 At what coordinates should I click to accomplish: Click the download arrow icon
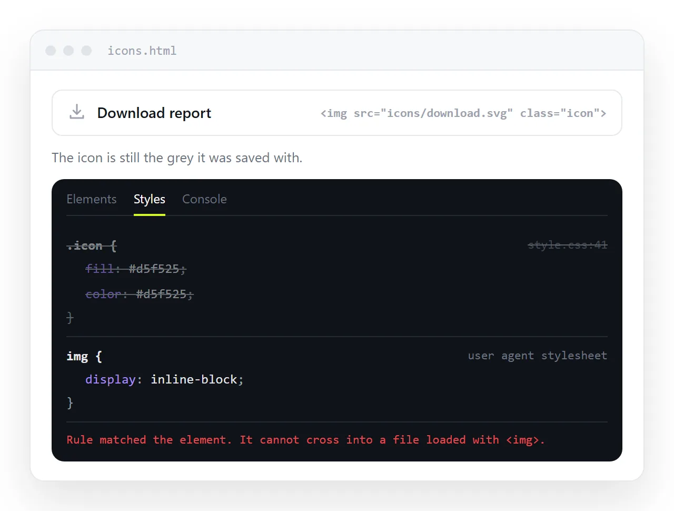77,112
